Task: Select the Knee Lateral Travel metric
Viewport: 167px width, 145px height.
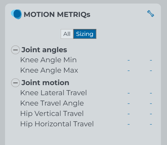Action: (53, 93)
